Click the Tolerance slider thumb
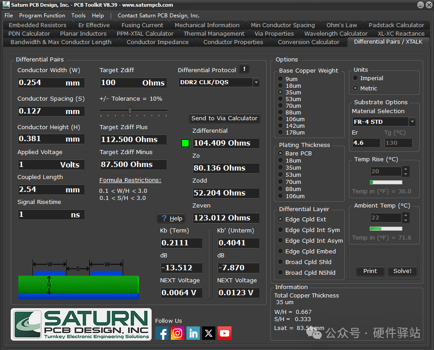Viewport: 434px width, 350px height. pos(130,110)
